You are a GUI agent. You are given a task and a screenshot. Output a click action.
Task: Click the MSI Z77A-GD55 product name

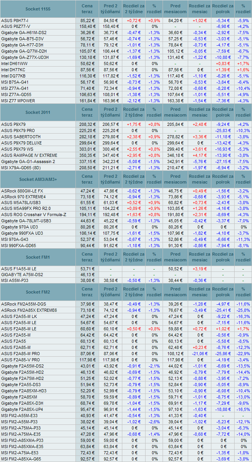(17, 94)
